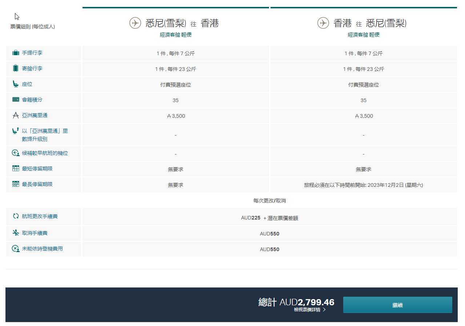Click the standby earlier flight clock icon
The height and width of the screenshot is (326, 465).
tap(16, 153)
